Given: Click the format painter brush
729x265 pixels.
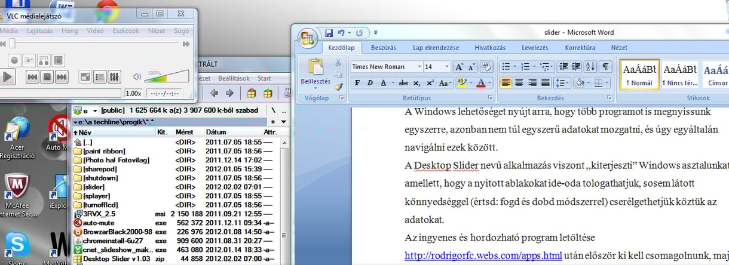Looking at the screenshot, I should 338,87.
